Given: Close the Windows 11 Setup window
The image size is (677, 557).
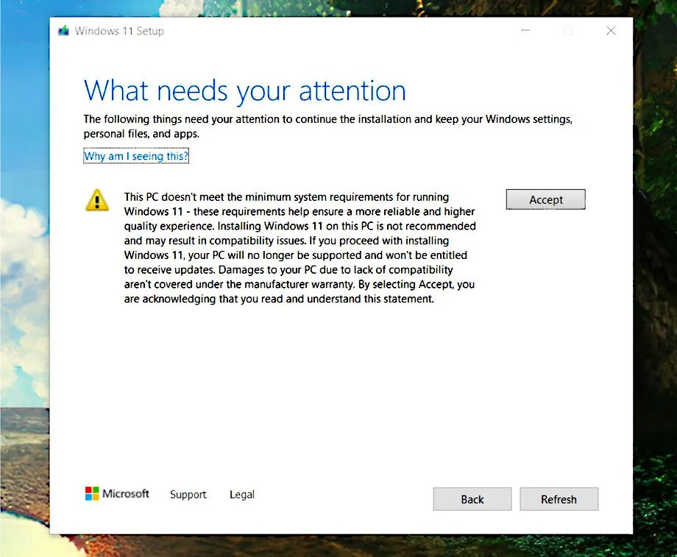Looking at the screenshot, I should (611, 31).
